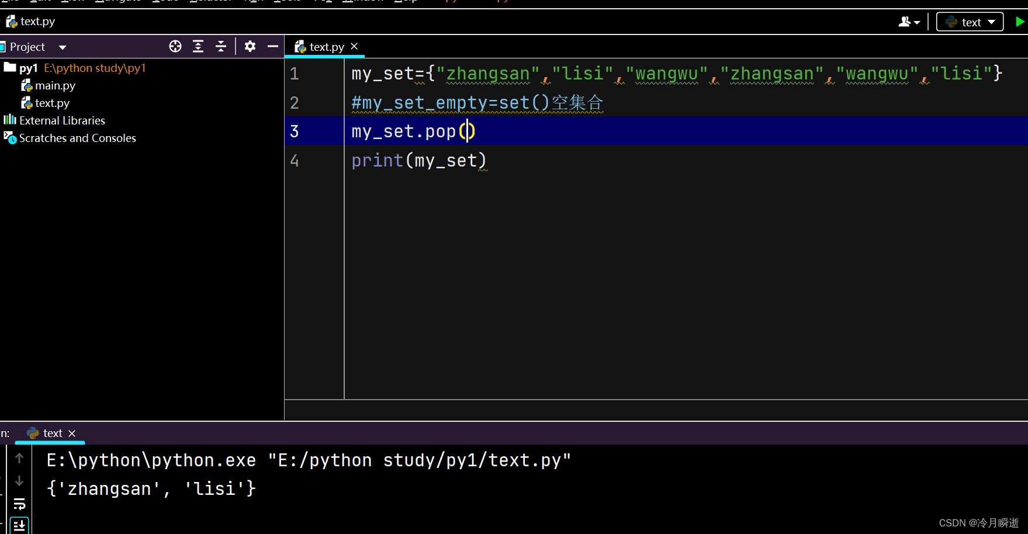Click Collapse All in Project panel toolbar
Viewport: 1028px width, 534px height.
tap(221, 46)
